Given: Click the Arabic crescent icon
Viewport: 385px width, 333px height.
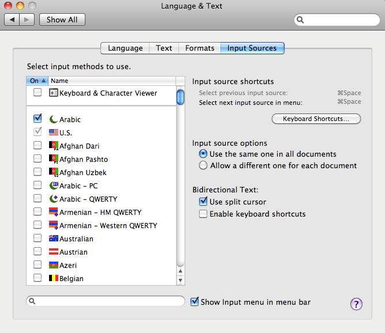Looking at the screenshot, I should tap(53, 119).
